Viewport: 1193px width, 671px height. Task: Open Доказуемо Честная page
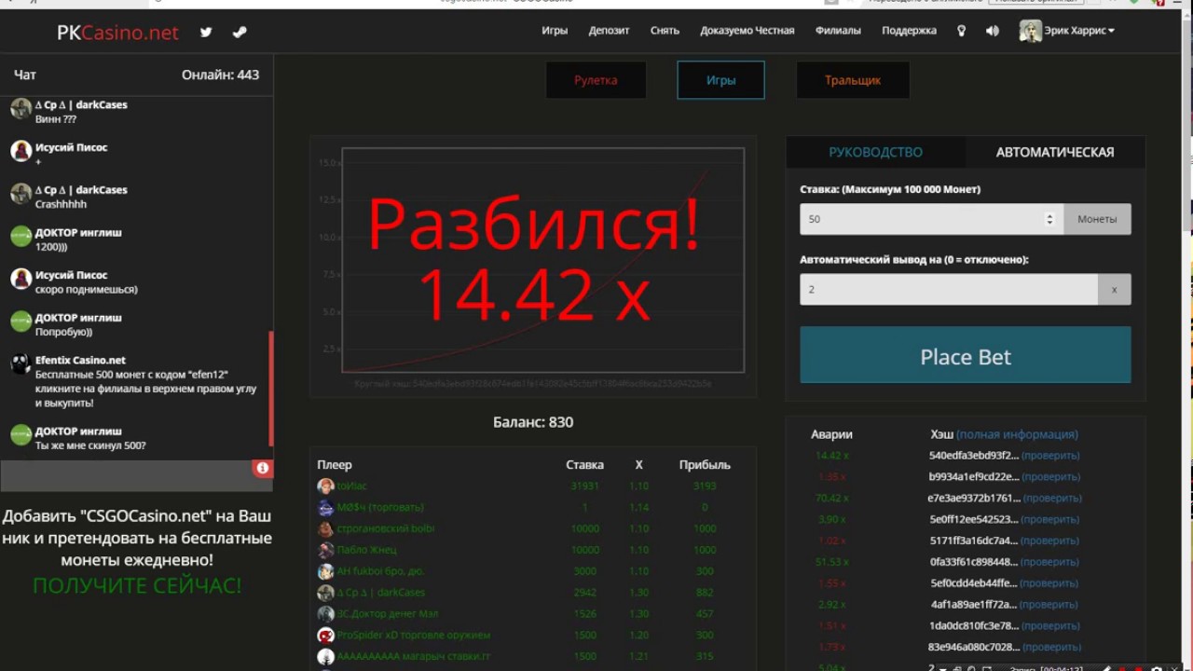[x=747, y=31]
